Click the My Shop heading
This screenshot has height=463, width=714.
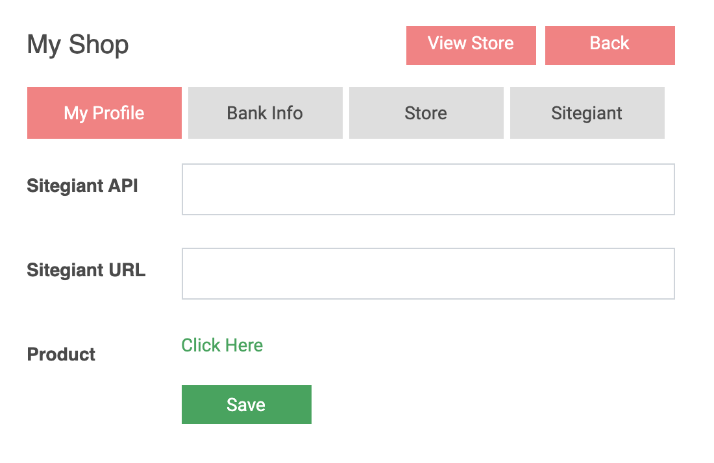(78, 45)
